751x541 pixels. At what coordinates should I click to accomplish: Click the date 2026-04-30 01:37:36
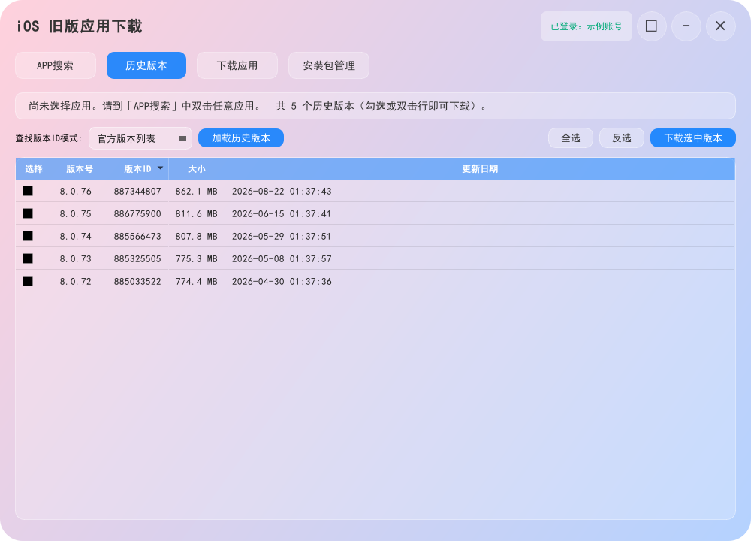coord(282,282)
